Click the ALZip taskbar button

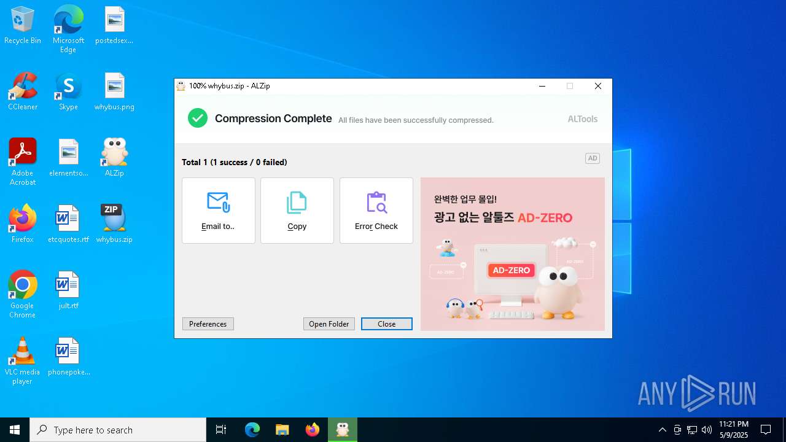343,430
